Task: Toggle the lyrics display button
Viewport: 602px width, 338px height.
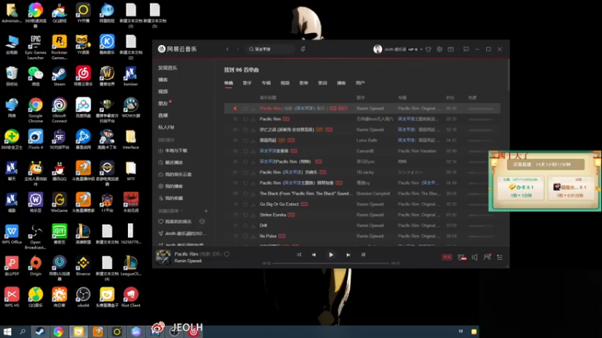Action: click(363, 255)
